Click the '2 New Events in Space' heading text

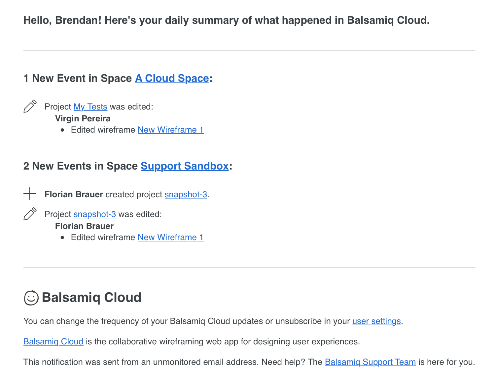click(x=81, y=166)
